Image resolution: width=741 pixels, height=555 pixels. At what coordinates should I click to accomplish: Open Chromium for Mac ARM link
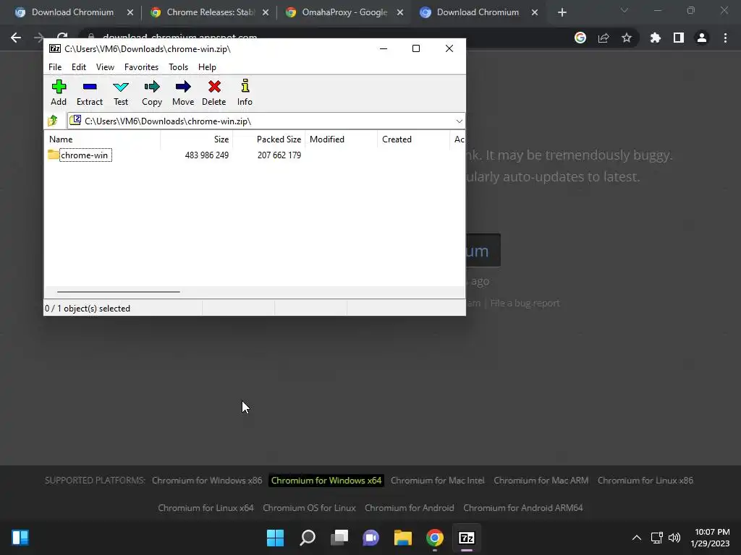pyautogui.click(x=541, y=481)
